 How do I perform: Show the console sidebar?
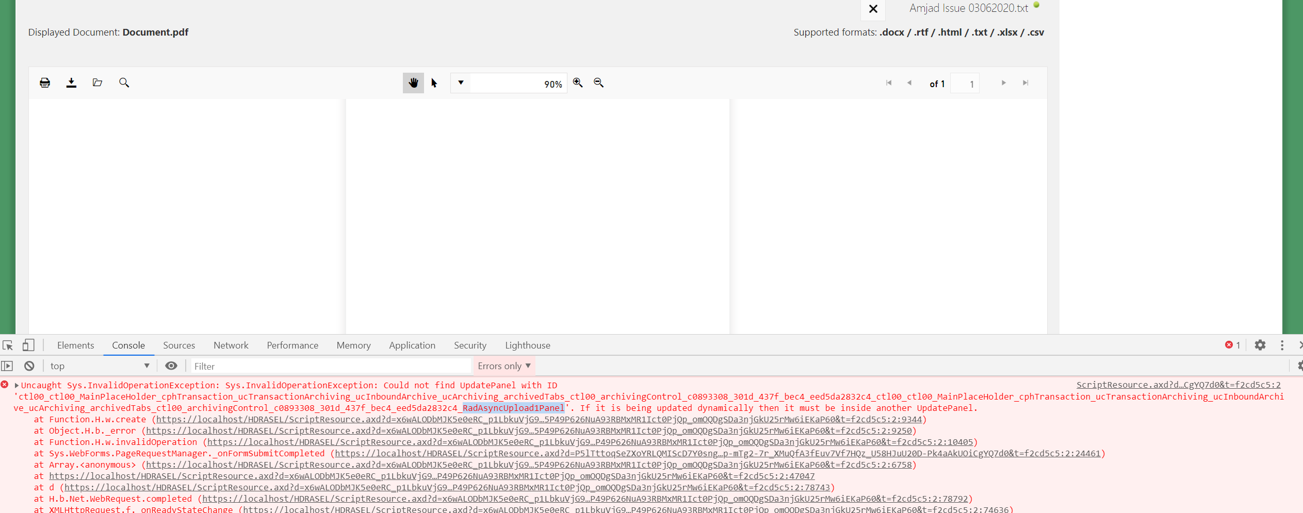[7, 366]
